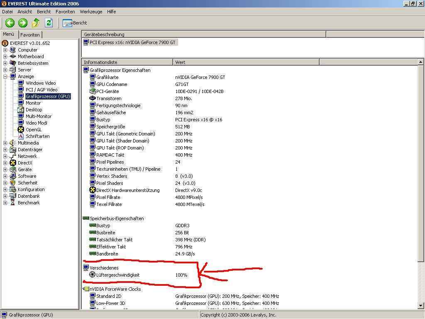Click the Wert column header
The height and width of the screenshot is (319, 425).
pos(246,62)
